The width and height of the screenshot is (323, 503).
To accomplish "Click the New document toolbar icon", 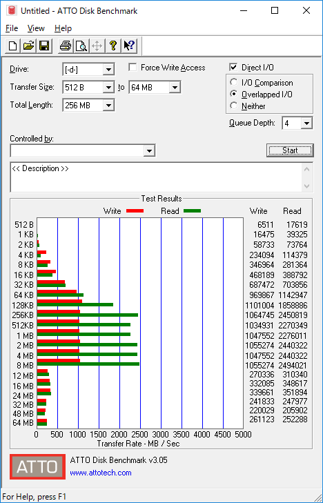I will [x=13, y=46].
